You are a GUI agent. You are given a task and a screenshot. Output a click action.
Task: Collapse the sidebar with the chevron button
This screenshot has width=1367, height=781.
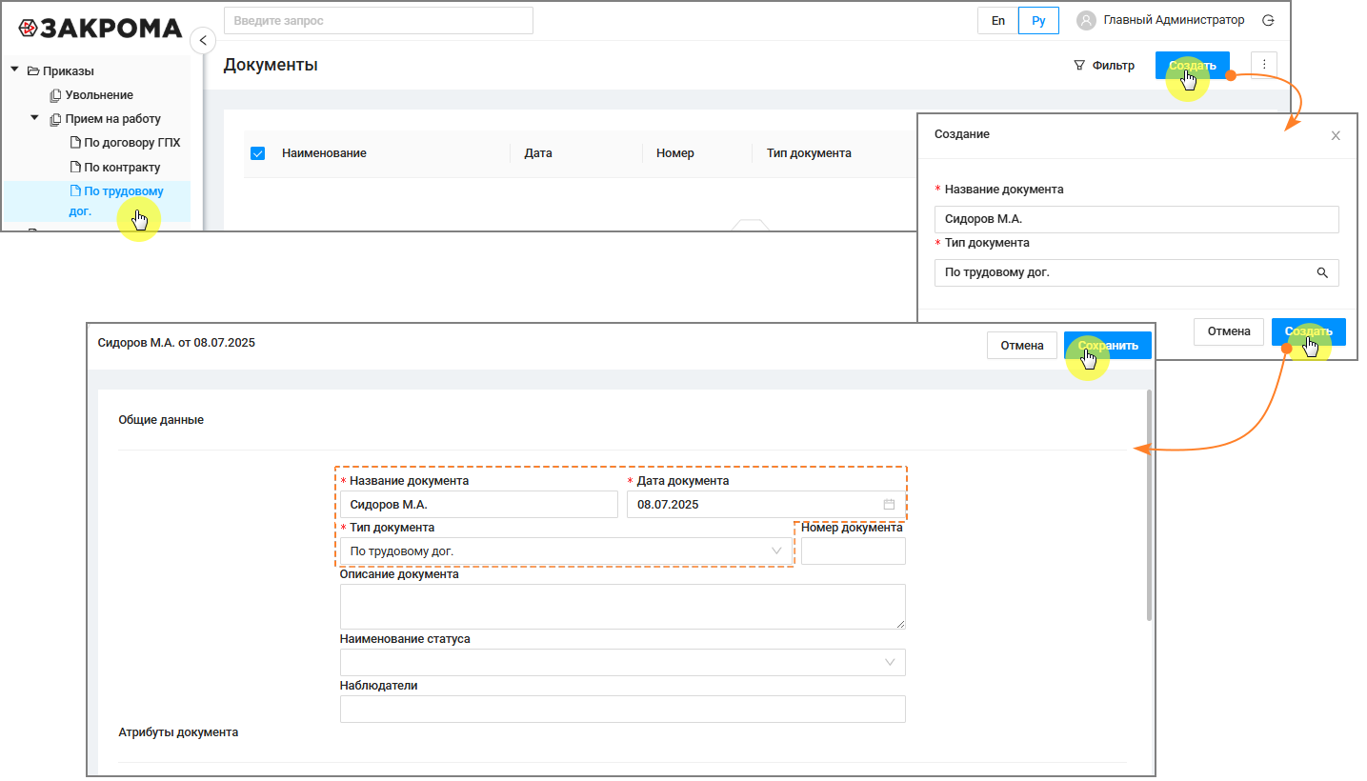click(x=203, y=41)
